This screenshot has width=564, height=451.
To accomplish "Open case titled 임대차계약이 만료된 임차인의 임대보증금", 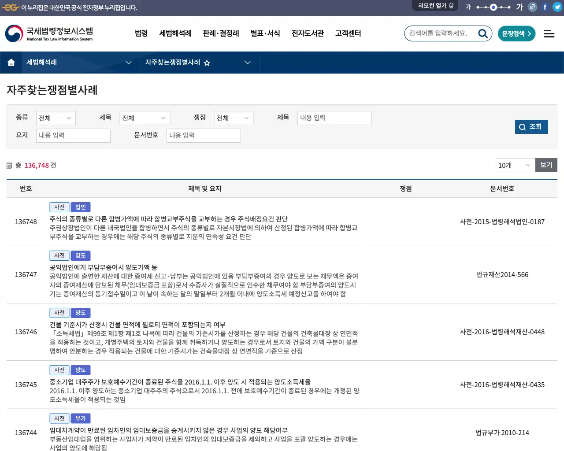I will pyautogui.click(x=169, y=430).
